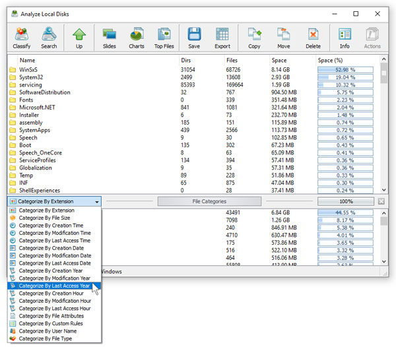396x347 pixels.
Task: Click upper list scrollbar down arrow
Action: point(384,190)
